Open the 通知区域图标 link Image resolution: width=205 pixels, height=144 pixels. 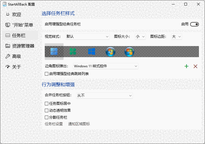pos(79,124)
